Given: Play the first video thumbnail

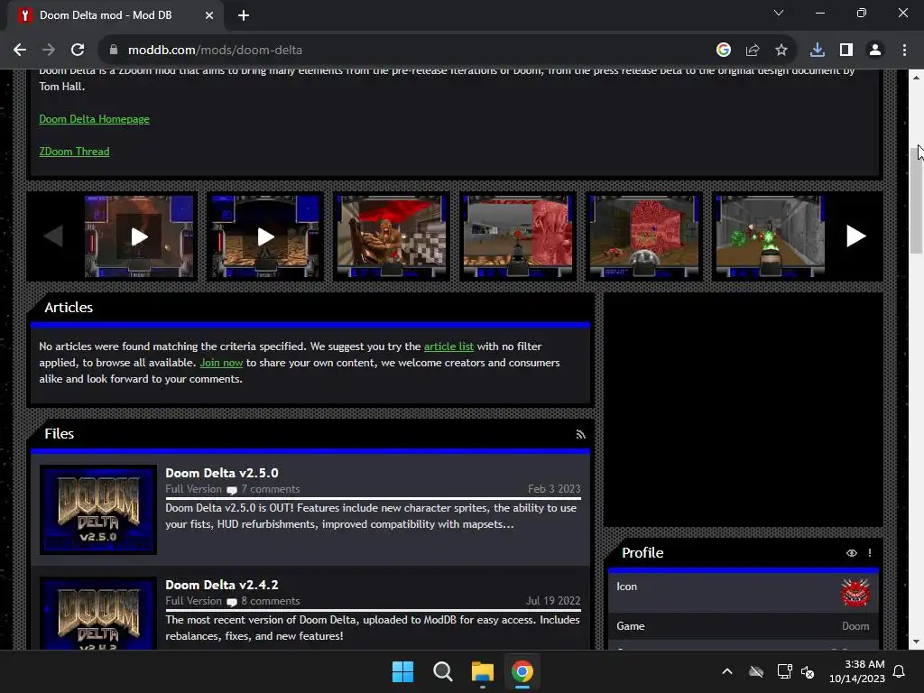Looking at the screenshot, I should [x=139, y=236].
